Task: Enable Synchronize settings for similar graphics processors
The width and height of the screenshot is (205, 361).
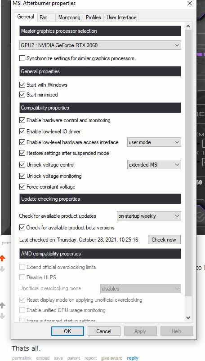Action: (22, 58)
